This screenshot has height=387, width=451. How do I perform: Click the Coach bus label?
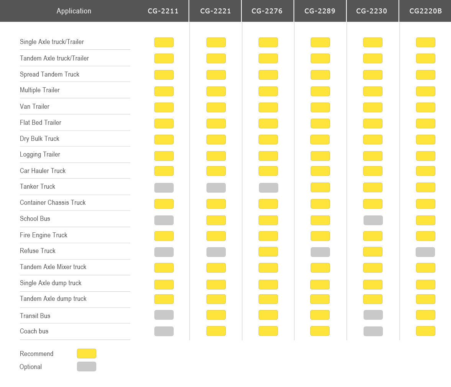pos(34,331)
